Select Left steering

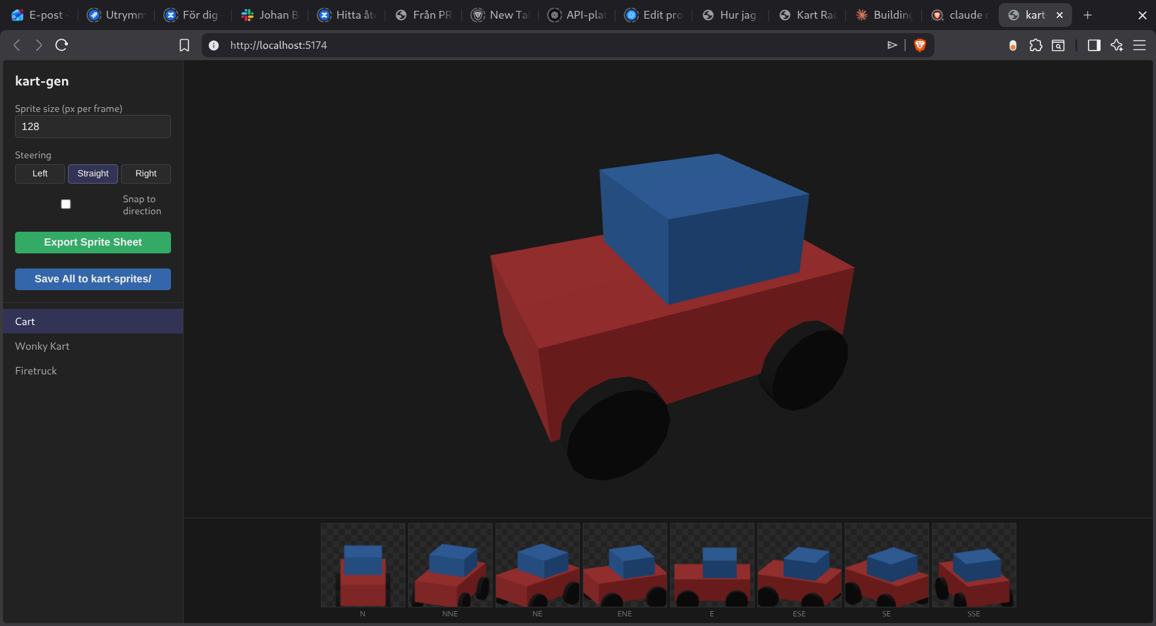pyautogui.click(x=40, y=174)
